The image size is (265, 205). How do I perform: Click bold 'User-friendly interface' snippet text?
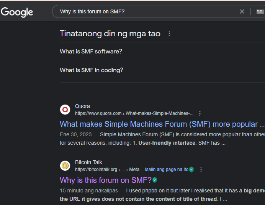(x=167, y=143)
